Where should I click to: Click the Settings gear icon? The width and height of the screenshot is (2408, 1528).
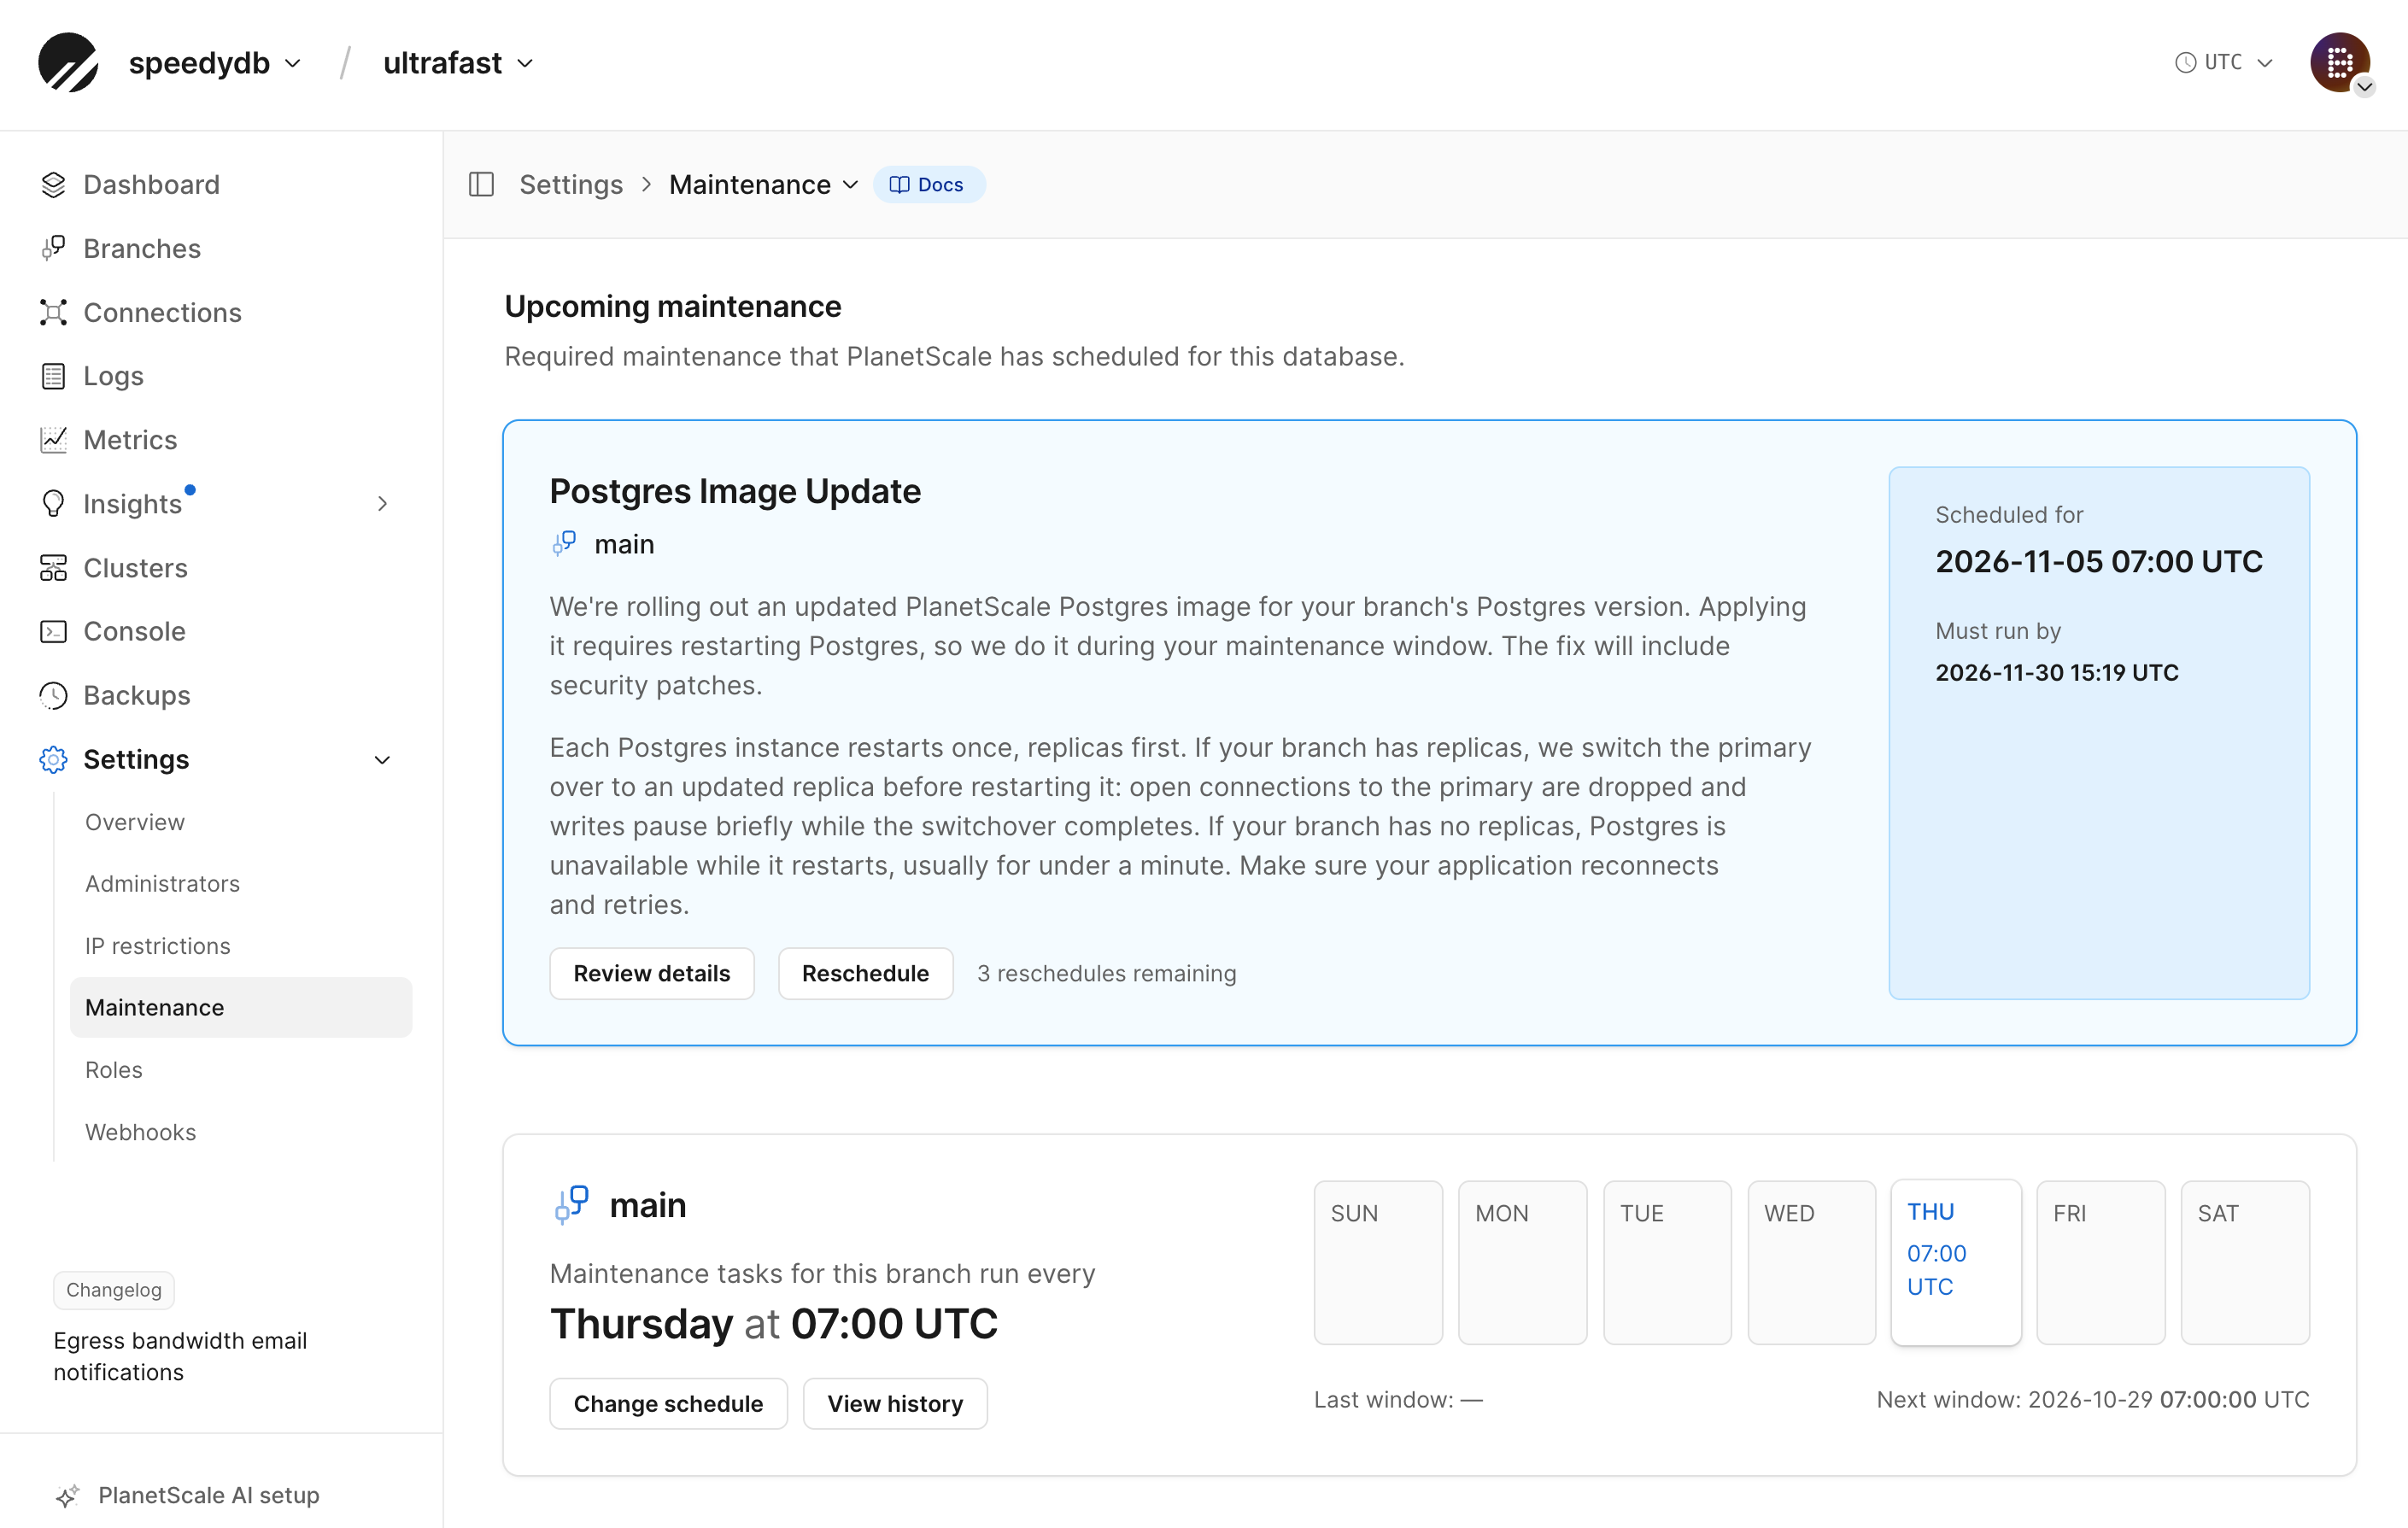(x=53, y=759)
